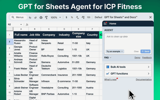Select column E header

(78, 29)
